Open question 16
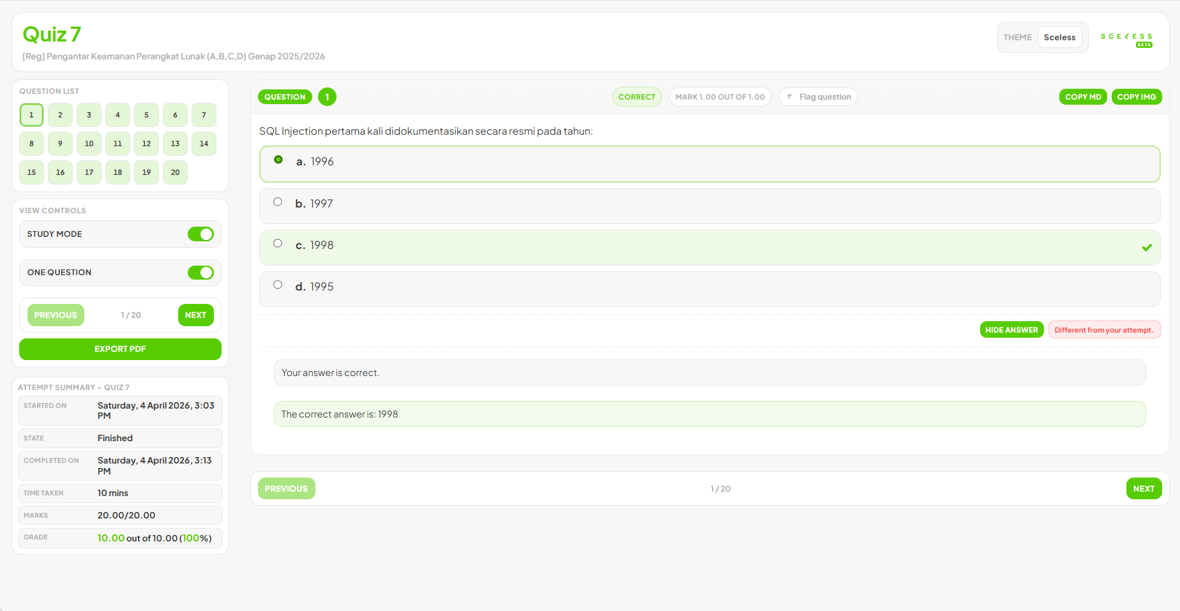 tap(60, 172)
